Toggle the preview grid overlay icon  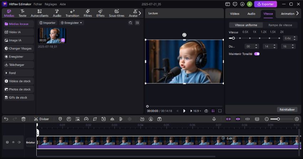pyautogui.click(x=213, y=111)
